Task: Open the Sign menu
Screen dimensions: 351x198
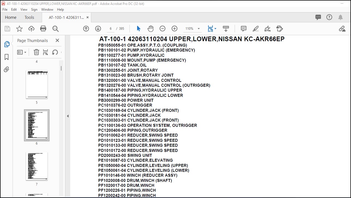Action: point(34,9)
